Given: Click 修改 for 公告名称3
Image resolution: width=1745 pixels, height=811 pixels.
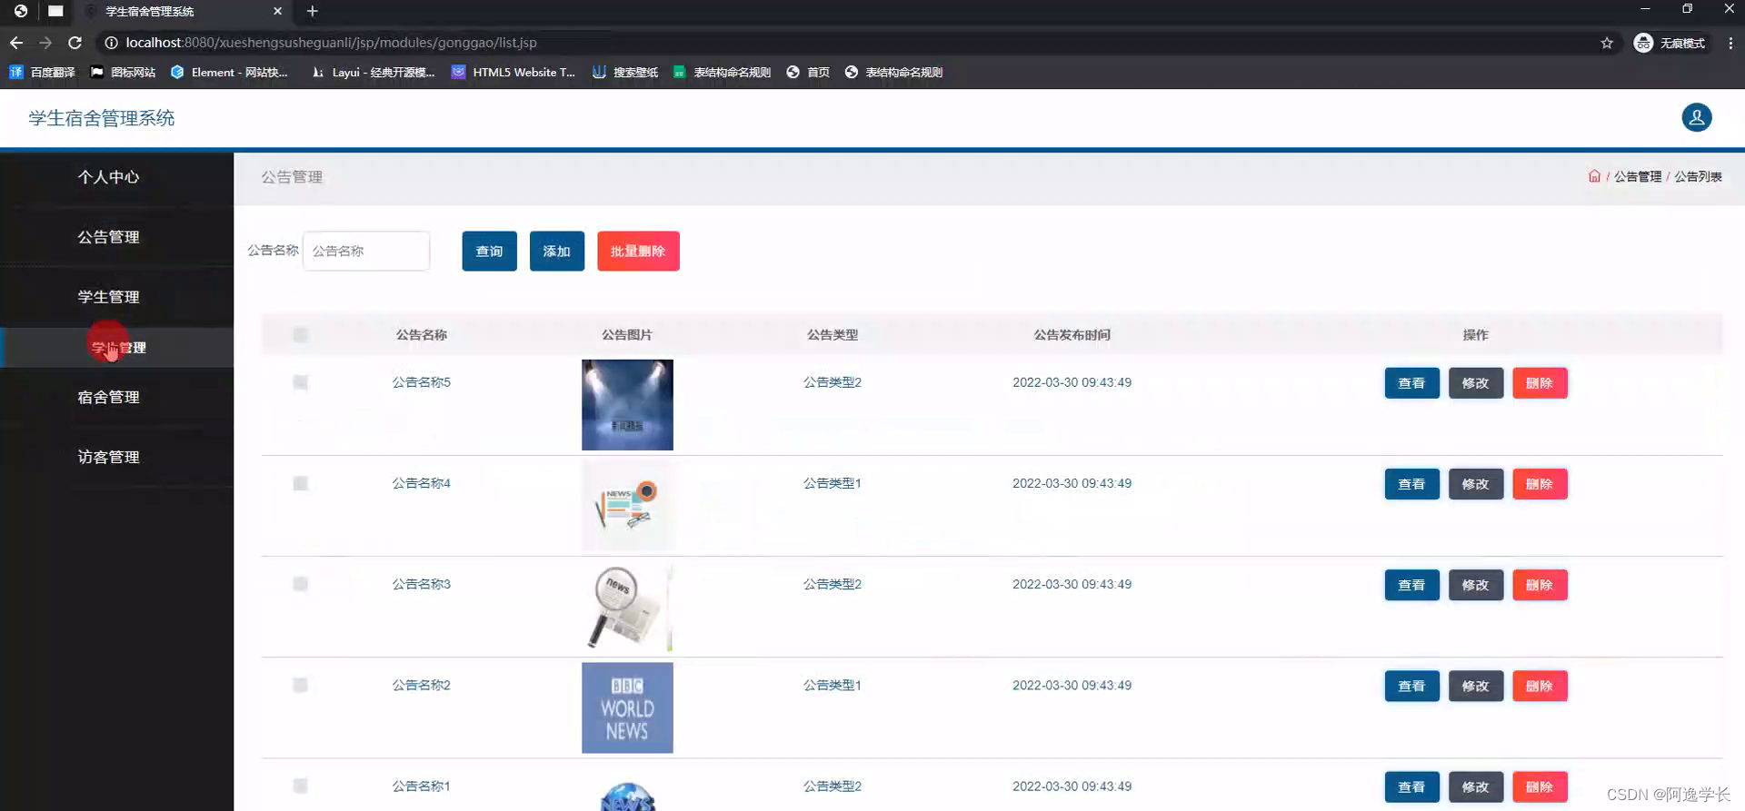Looking at the screenshot, I should pyautogui.click(x=1476, y=585).
